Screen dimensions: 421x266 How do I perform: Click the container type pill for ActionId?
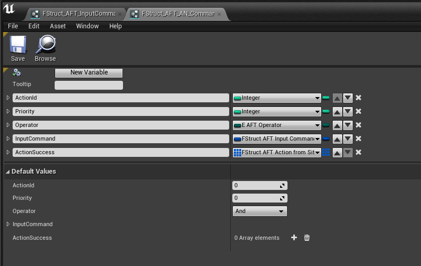click(x=326, y=98)
